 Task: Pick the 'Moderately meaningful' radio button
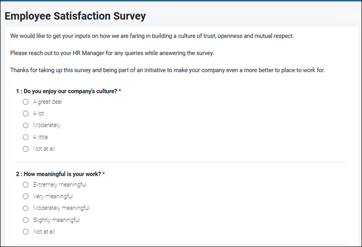pyautogui.click(x=26, y=208)
